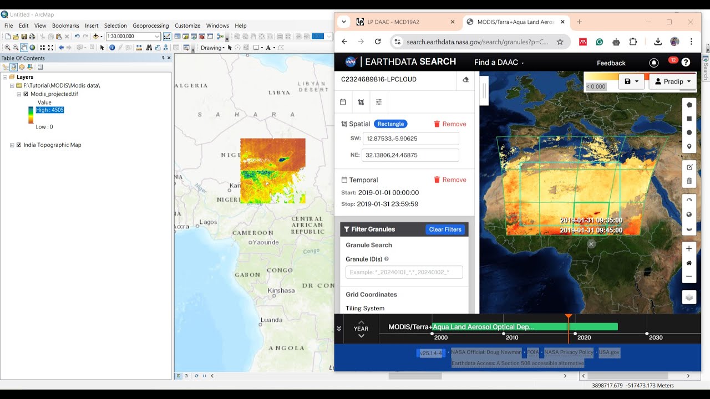Screen dimensions: 710x399
Task: Select point marker tool on Earthdata map
Action: pos(689,147)
